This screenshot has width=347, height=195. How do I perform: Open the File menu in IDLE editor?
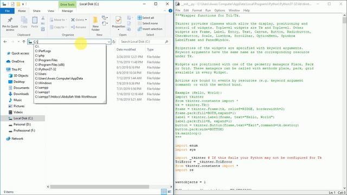[178, 10]
